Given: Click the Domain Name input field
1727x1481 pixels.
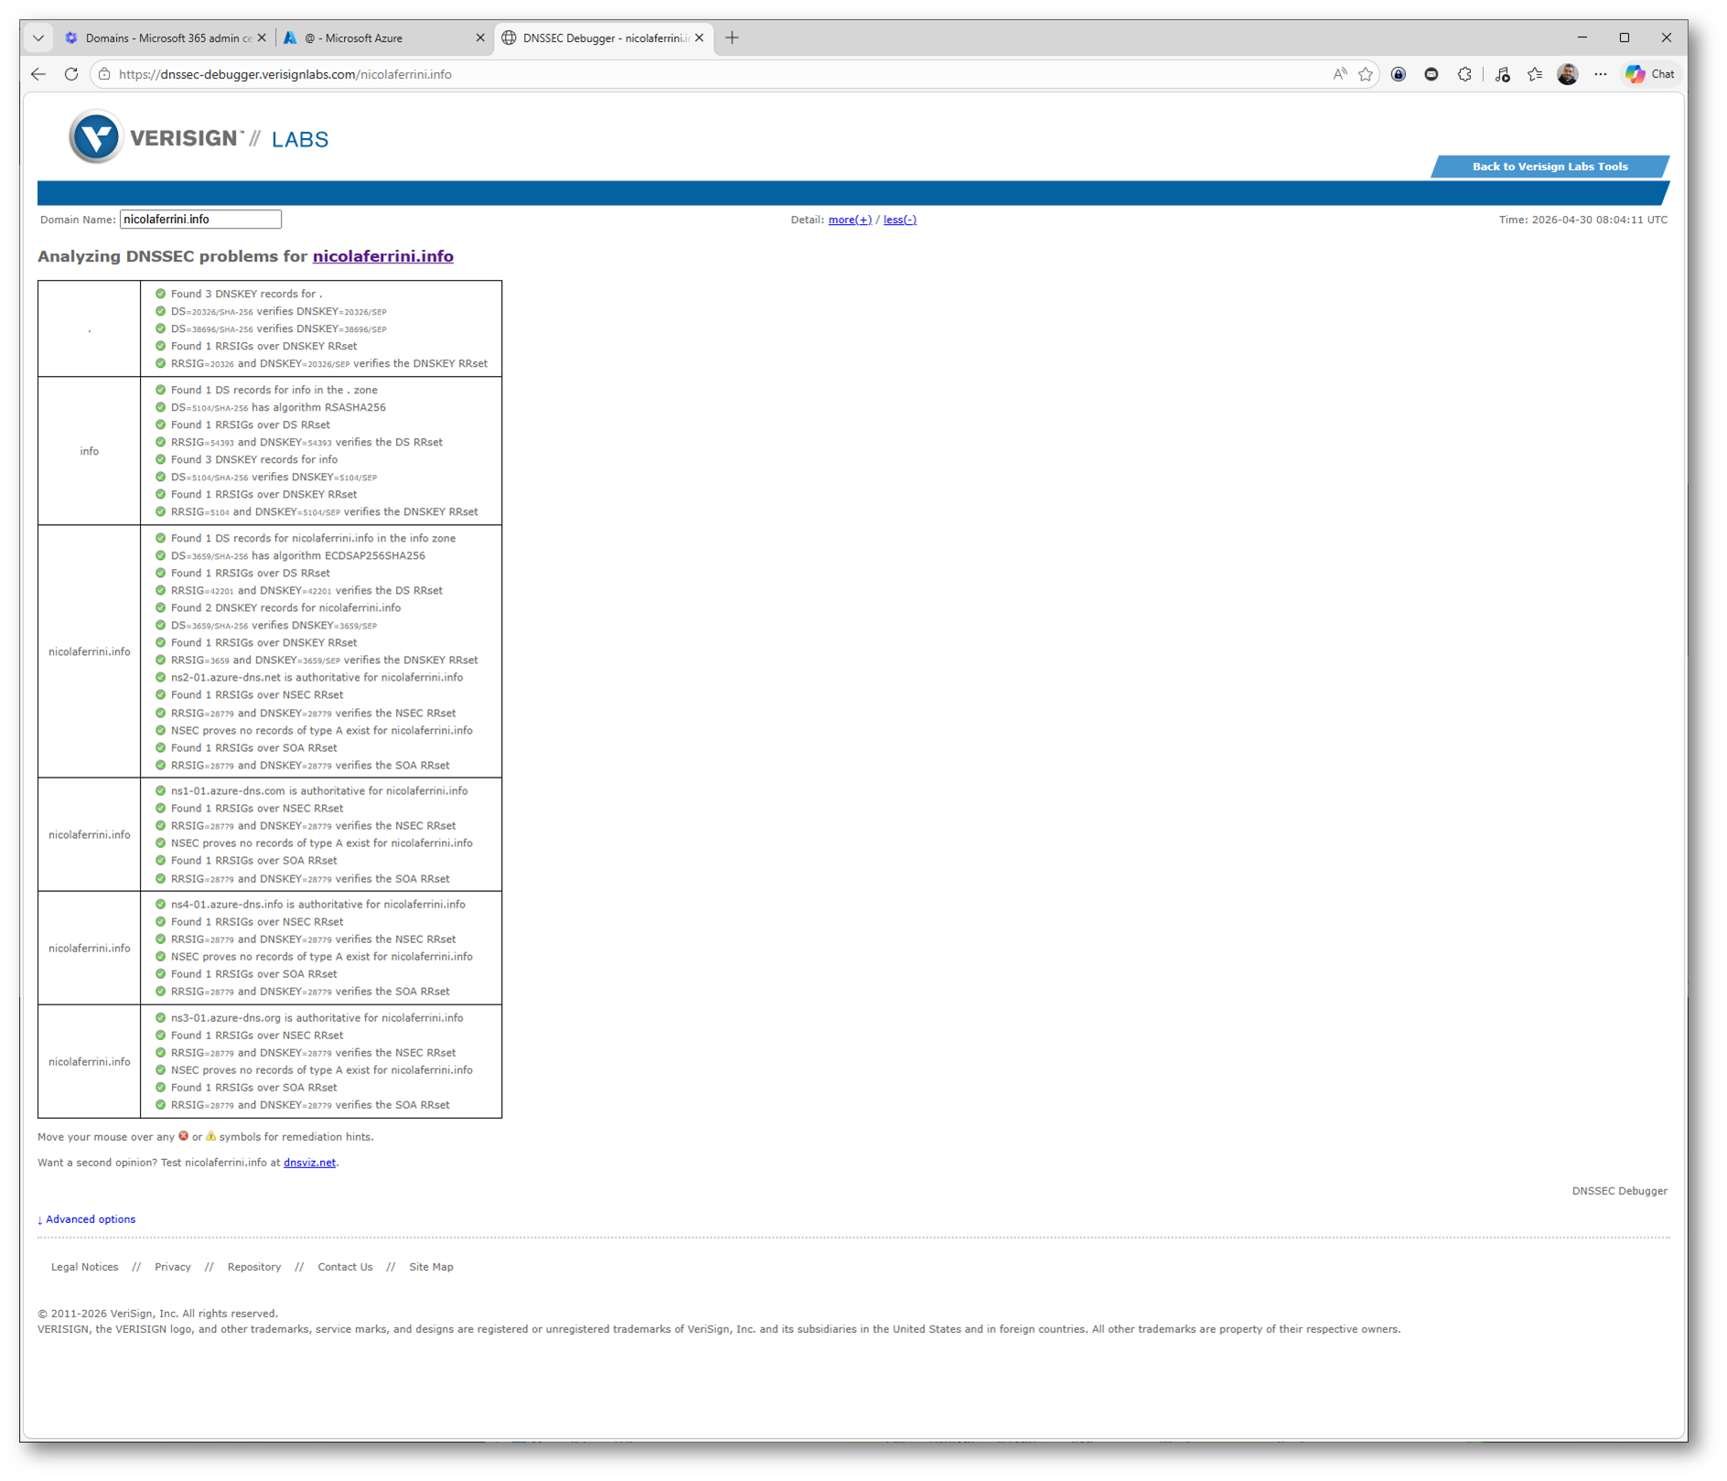Looking at the screenshot, I should (200, 220).
